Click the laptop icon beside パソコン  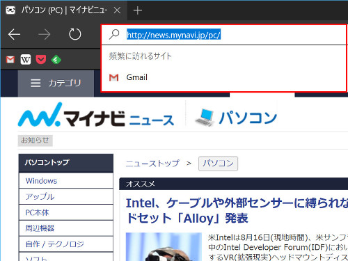coord(205,118)
